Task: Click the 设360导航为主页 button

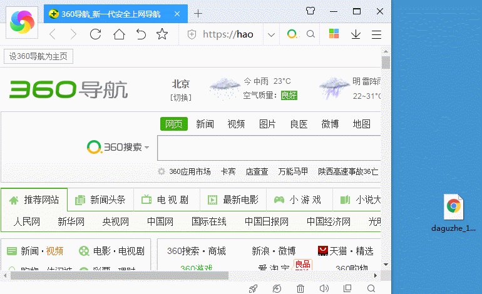Action: [x=38, y=57]
